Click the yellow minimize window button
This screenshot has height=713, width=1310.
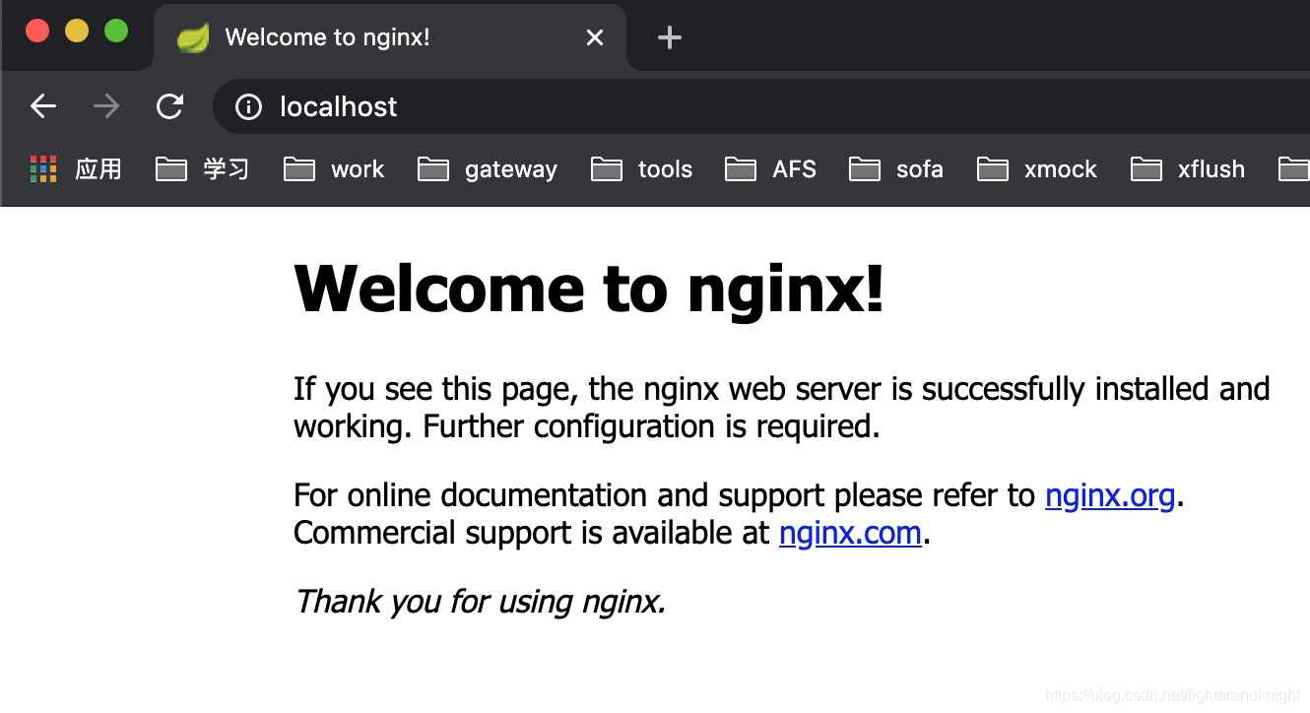point(77,31)
